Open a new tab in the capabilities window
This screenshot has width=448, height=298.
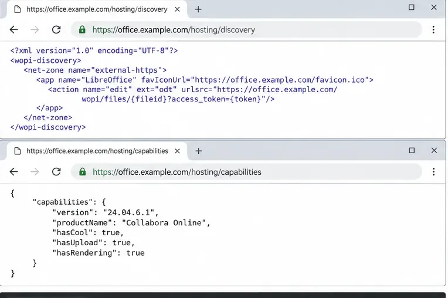point(199,151)
